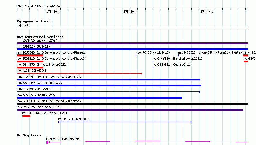The width and height of the screenshot is (256, 145).
Task: Open nsv5680142 (Chuang2021) variant label
Action: [172, 65]
